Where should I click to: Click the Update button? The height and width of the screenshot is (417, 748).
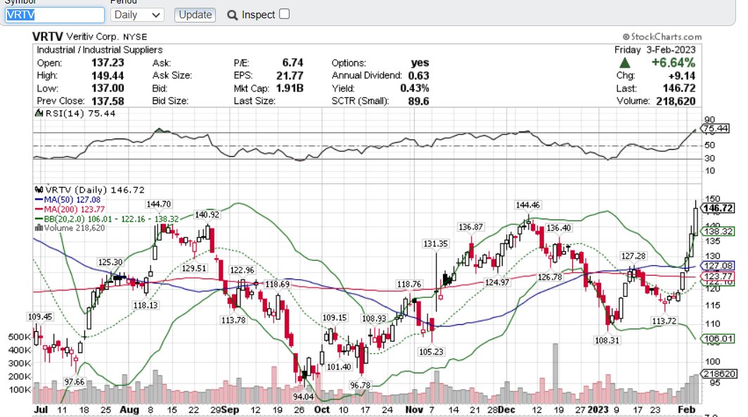195,15
